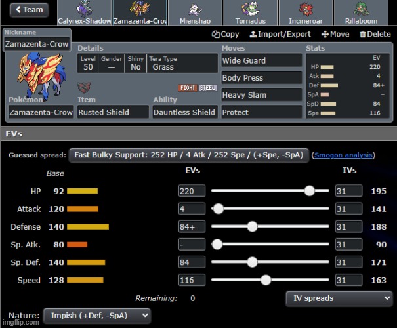Open the Nature dropdown showing Impish
The height and width of the screenshot is (328, 397).
tap(96, 316)
